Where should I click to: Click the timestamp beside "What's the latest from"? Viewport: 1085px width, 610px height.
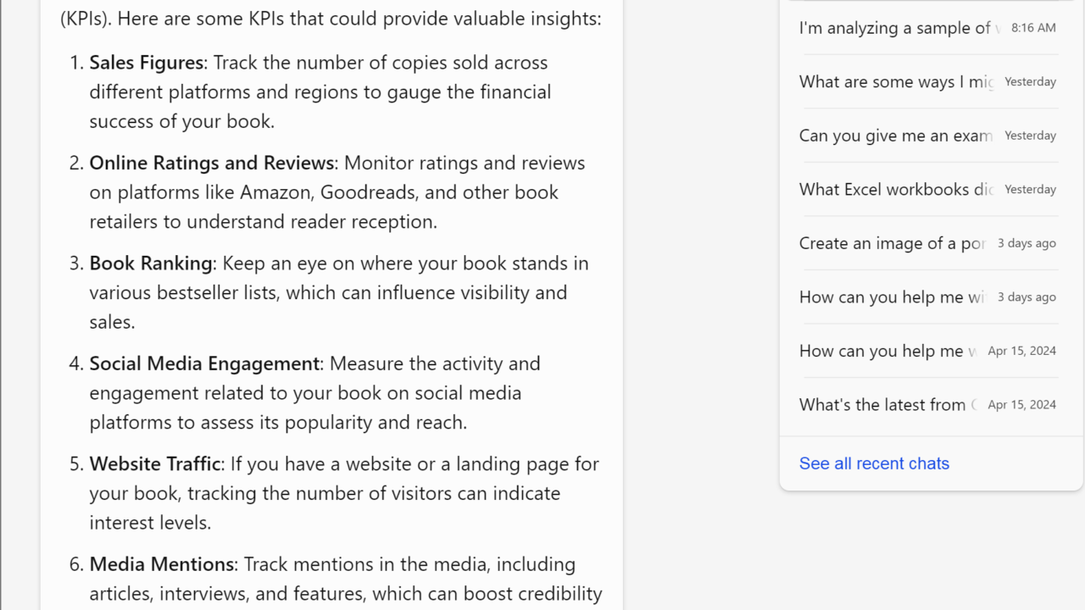click(1021, 405)
